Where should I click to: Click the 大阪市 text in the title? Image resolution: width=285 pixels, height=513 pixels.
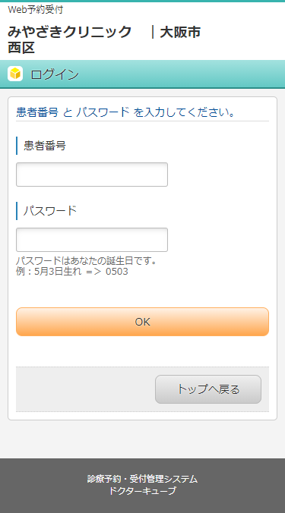[180, 33]
